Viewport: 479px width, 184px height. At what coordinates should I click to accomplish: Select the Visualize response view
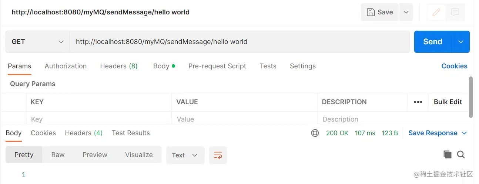click(139, 155)
